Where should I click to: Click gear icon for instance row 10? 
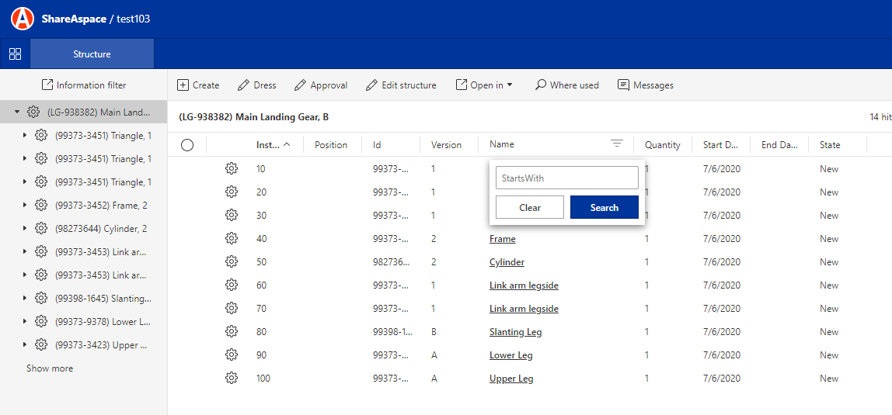pos(232,169)
